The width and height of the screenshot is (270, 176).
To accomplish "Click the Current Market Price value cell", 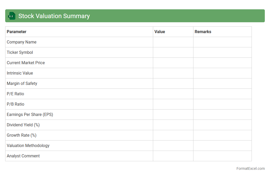I will (173, 63).
